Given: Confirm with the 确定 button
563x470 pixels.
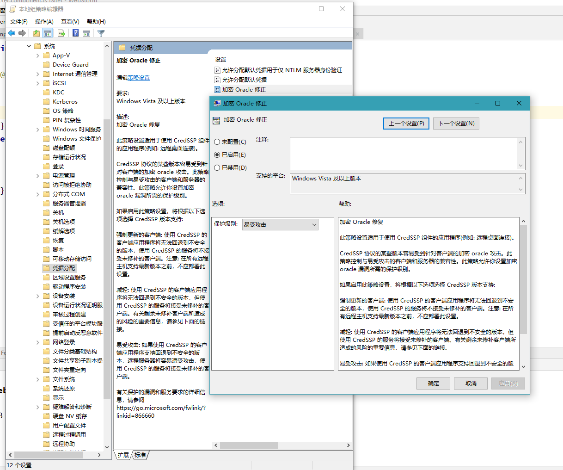Looking at the screenshot, I should coord(434,383).
